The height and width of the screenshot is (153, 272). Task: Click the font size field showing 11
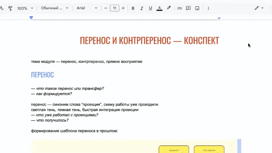tap(114, 8)
